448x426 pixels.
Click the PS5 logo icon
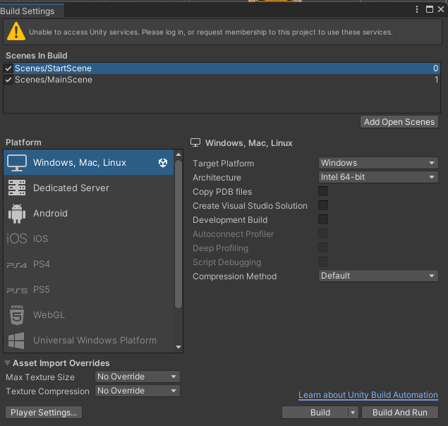pyautogui.click(x=17, y=291)
